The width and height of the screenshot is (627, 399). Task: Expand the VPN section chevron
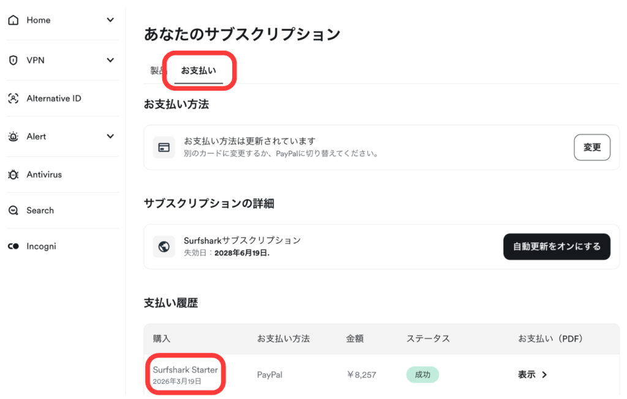[x=110, y=60]
